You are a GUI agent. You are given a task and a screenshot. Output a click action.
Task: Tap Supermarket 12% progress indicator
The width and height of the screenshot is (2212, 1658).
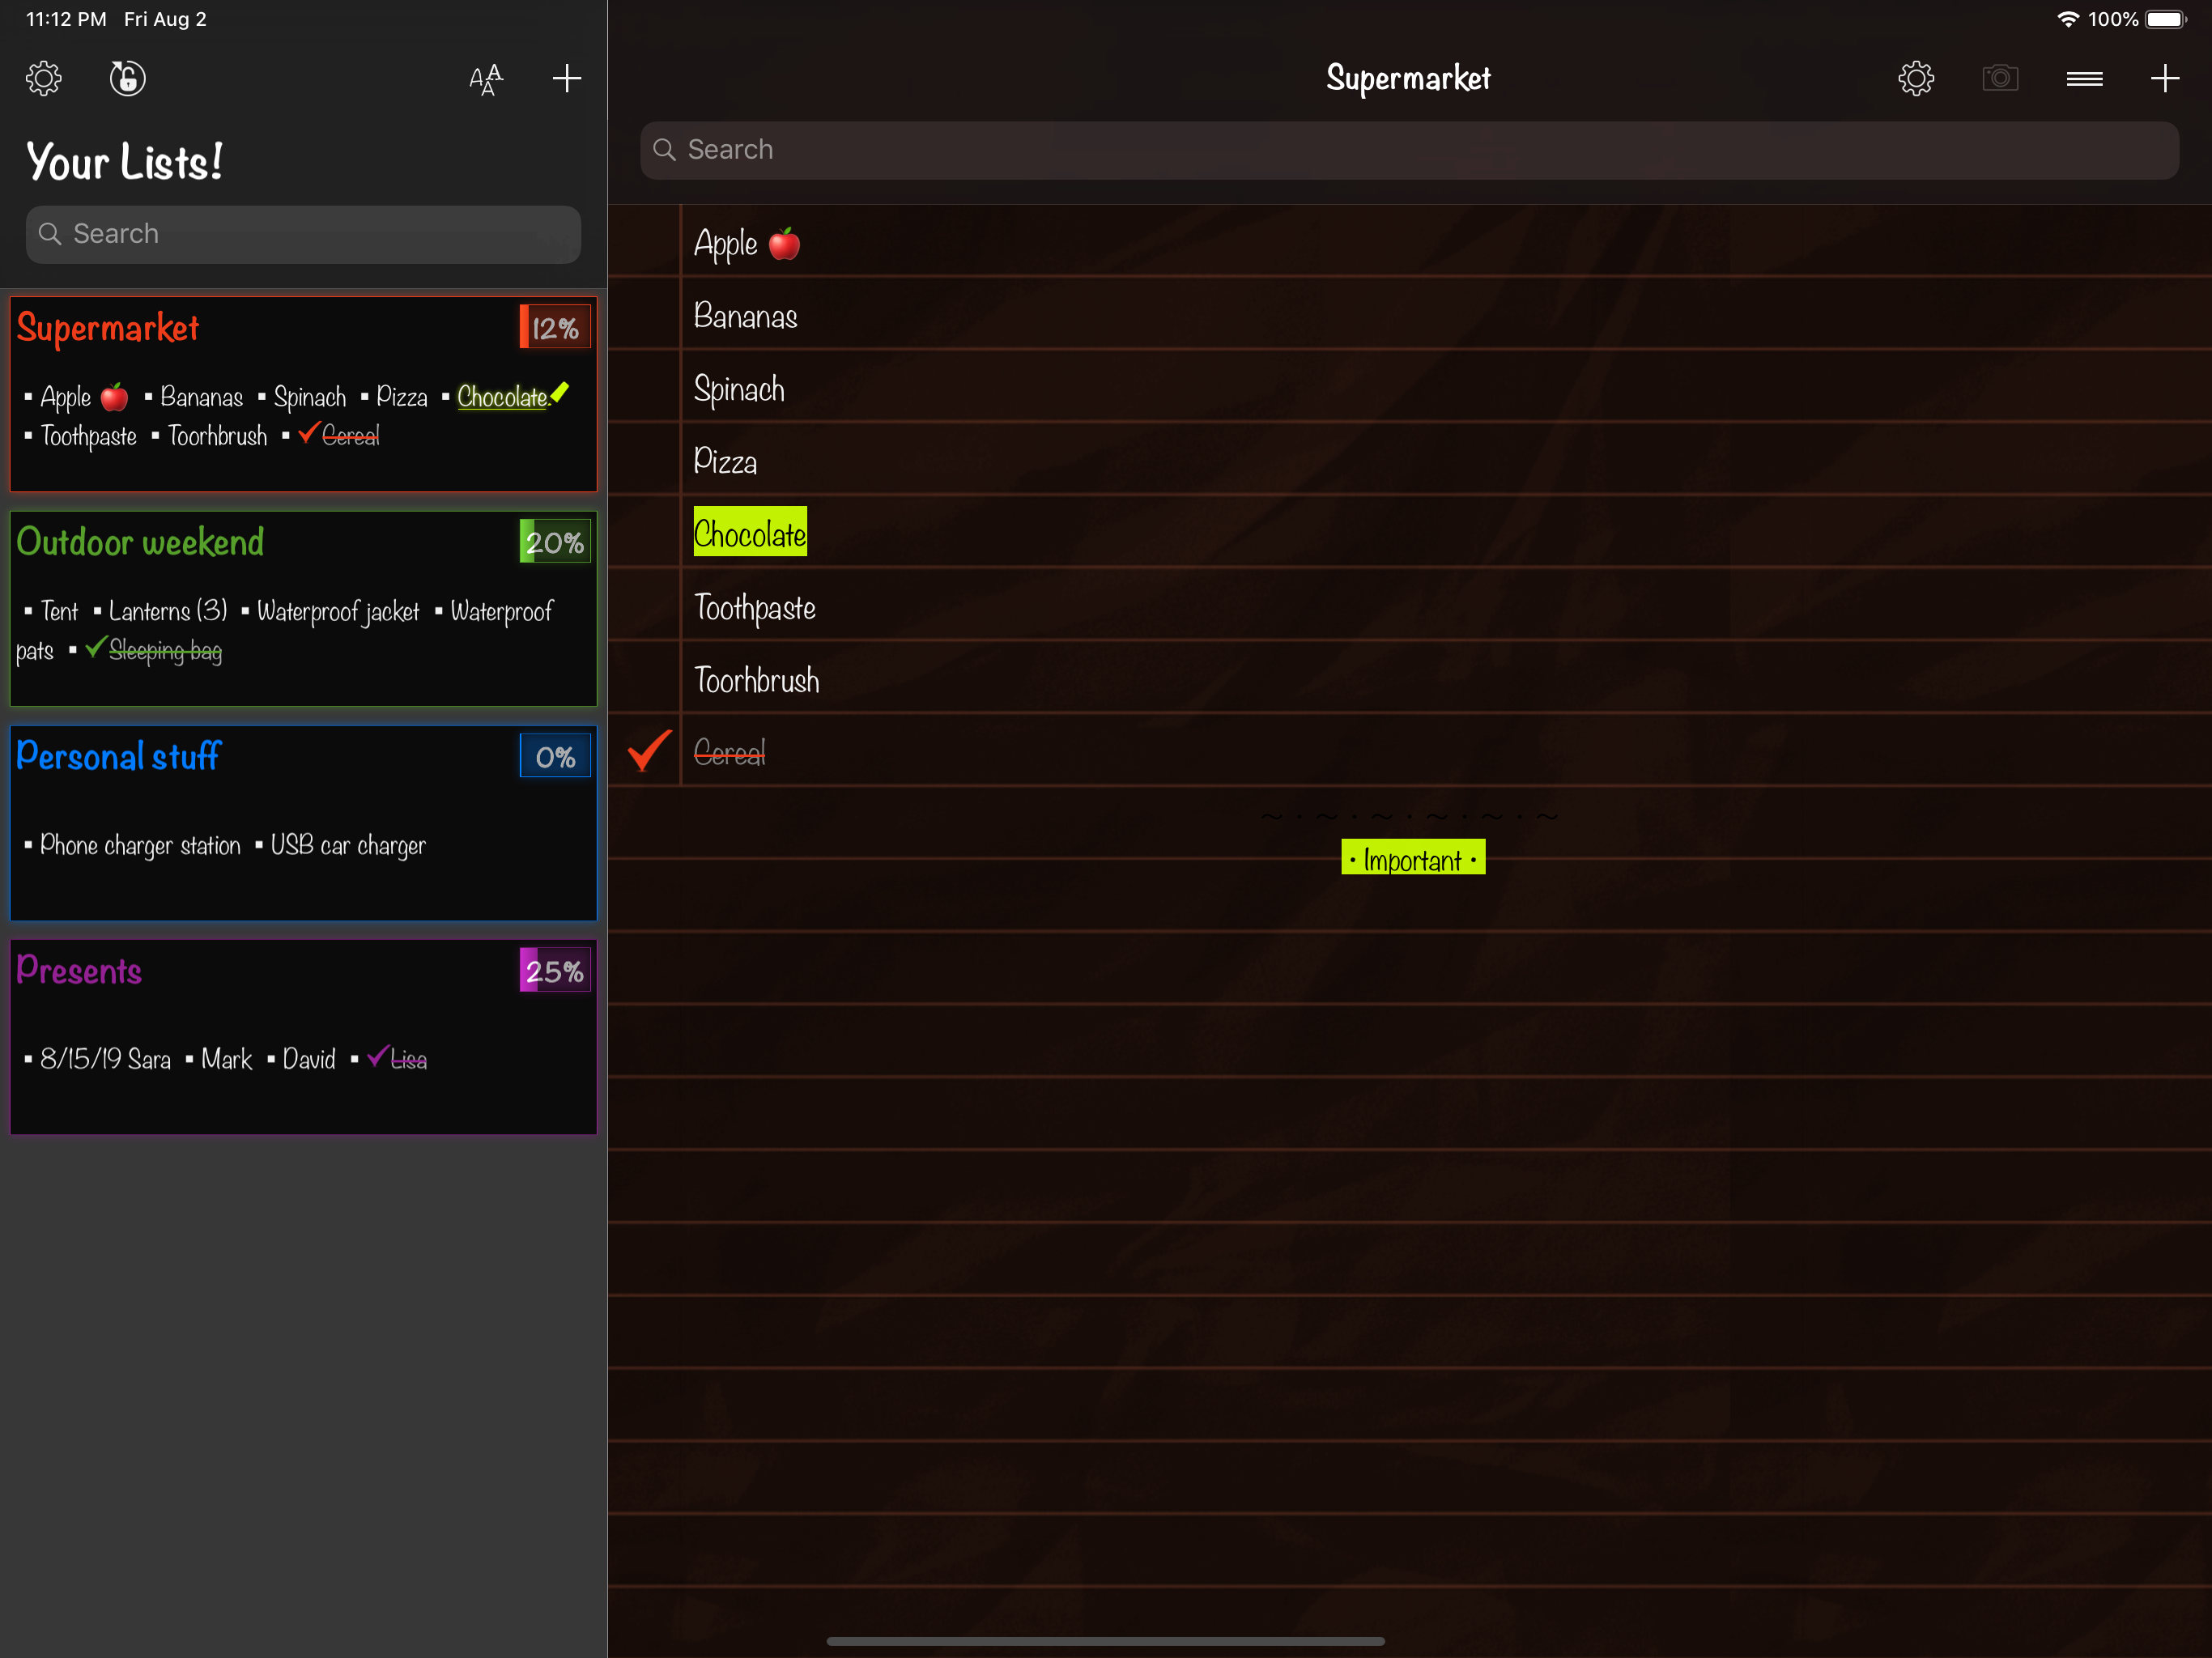[555, 327]
